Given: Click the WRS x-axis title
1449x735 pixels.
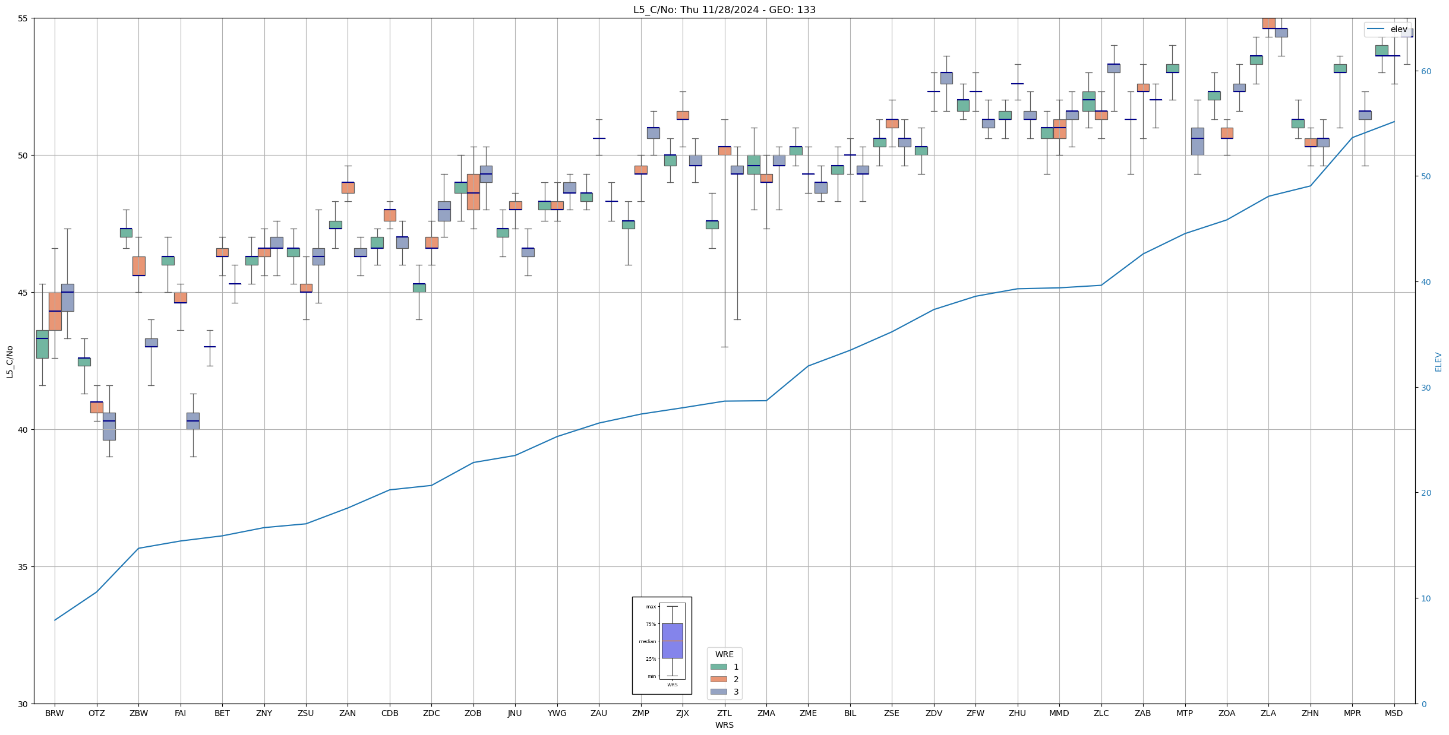Looking at the screenshot, I should pos(724,725).
